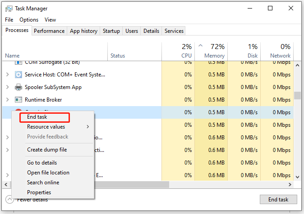Select Go to details
304x214 pixels.
53,163
